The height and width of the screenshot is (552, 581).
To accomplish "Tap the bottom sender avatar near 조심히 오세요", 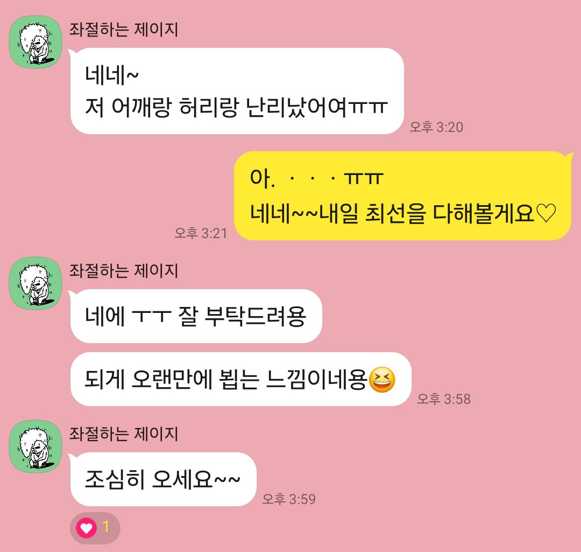I will (36, 446).
